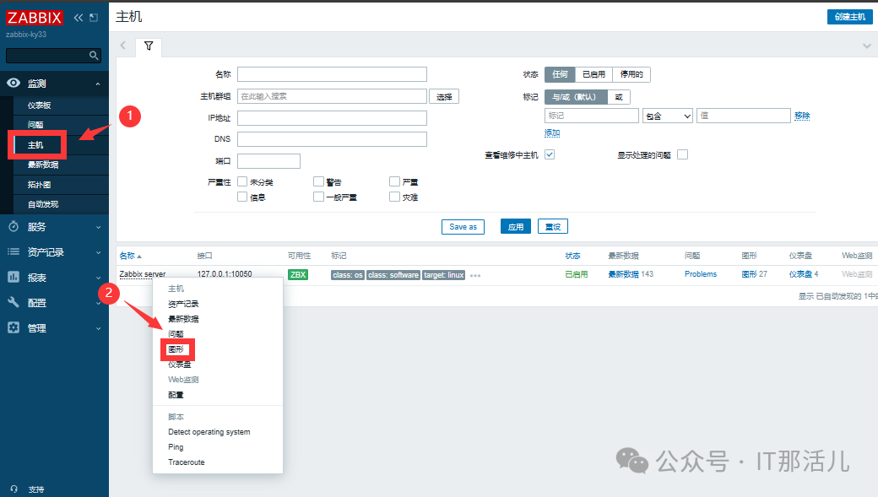Choose 配置 in the context menu
The image size is (878, 497).
click(176, 395)
